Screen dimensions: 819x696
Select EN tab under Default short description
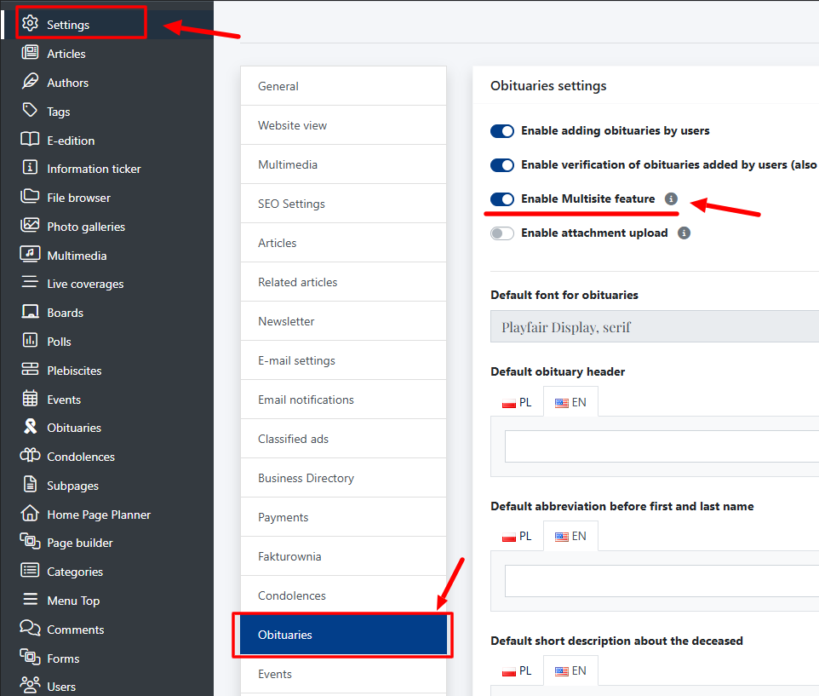(570, 670)
